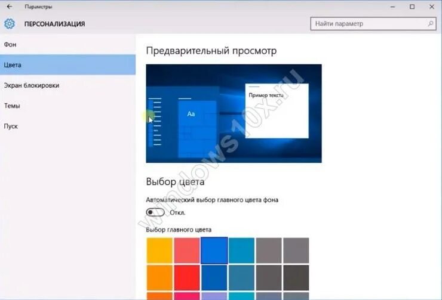442x300 pixels.
Task: Open the Пуск section
Action: 67,126
